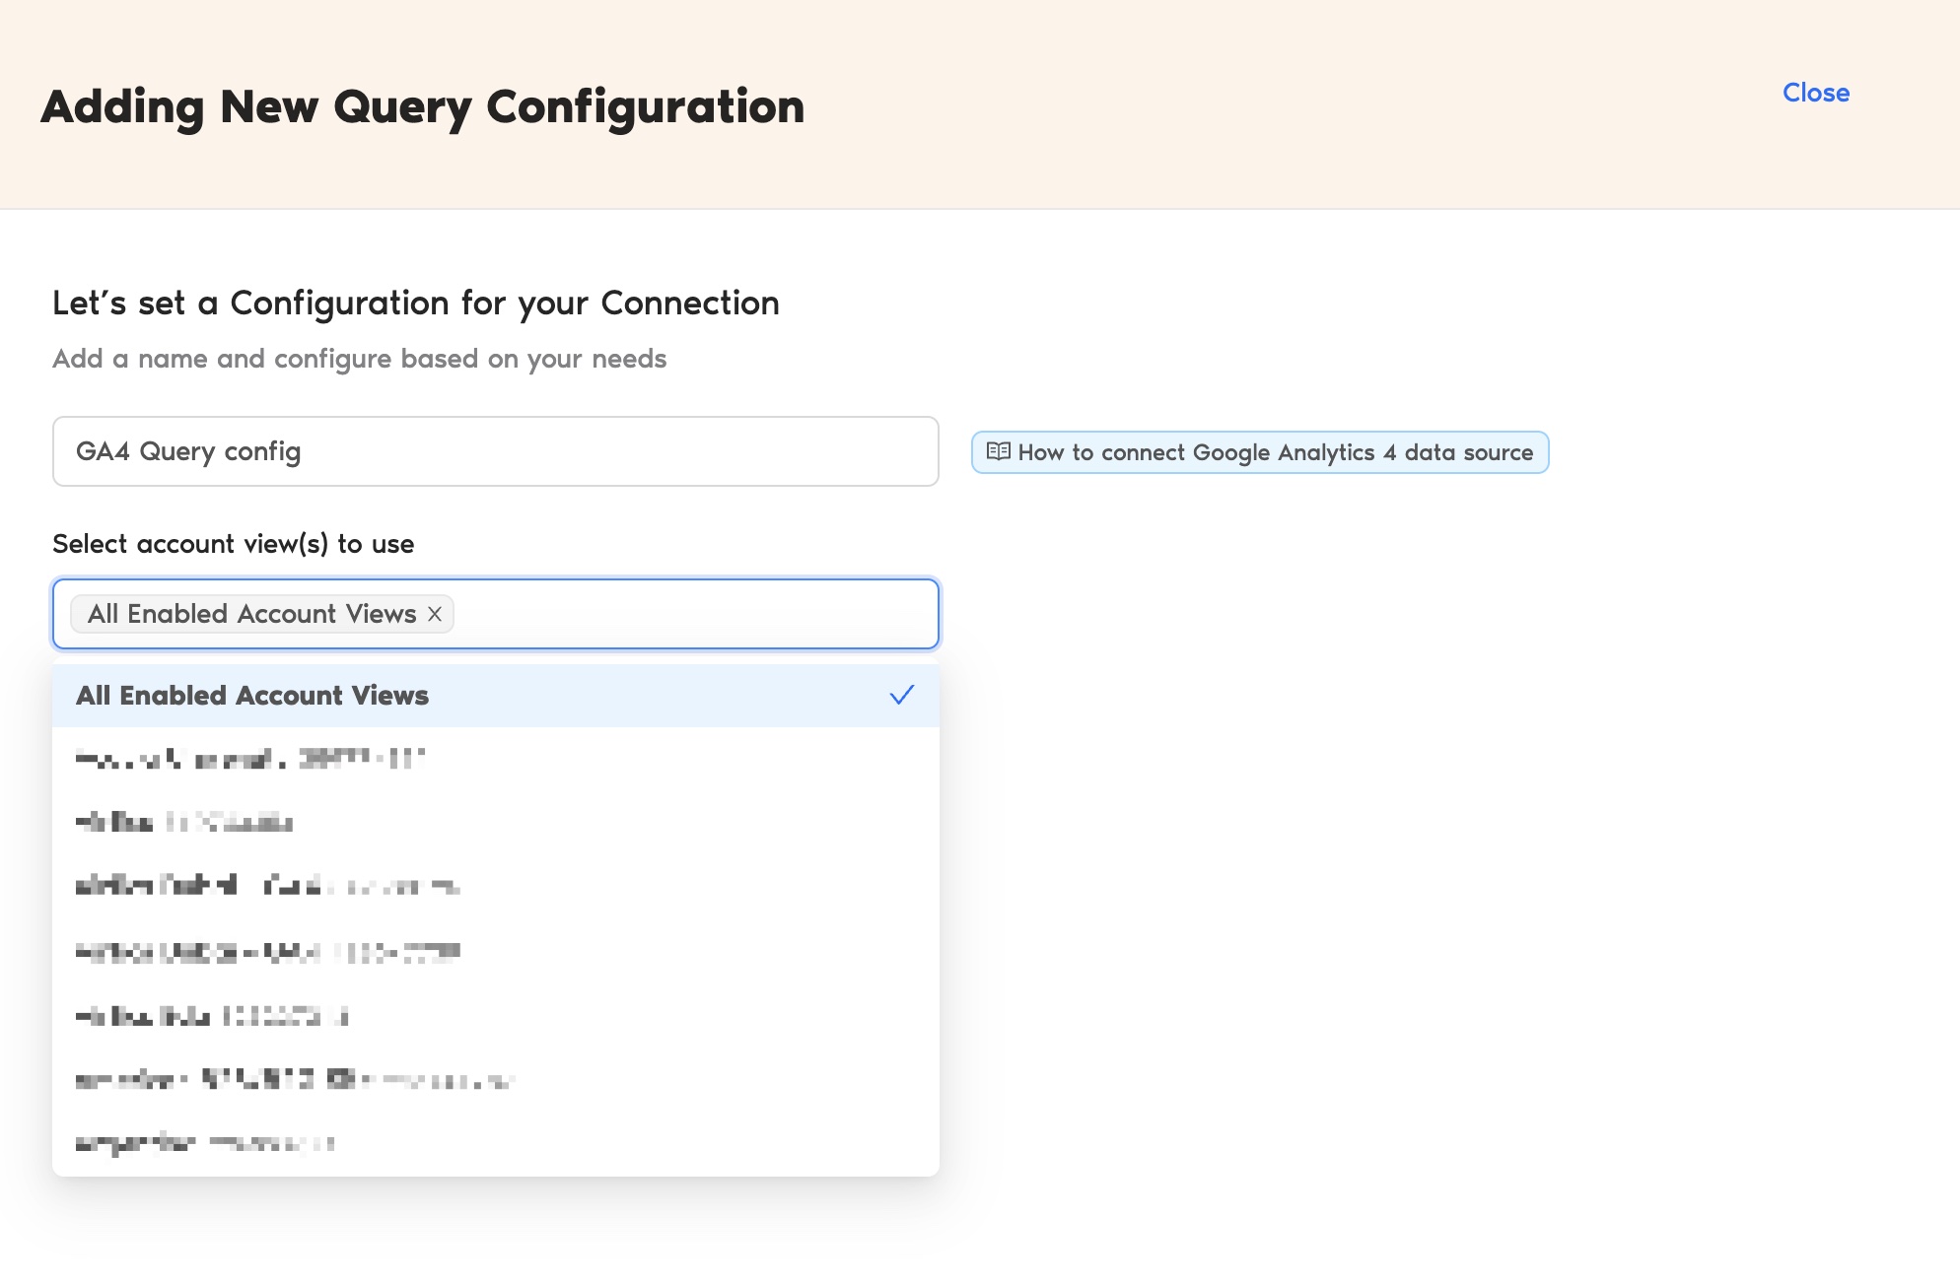Click Add a name and configure subtitle

click(x=359, y=359)
